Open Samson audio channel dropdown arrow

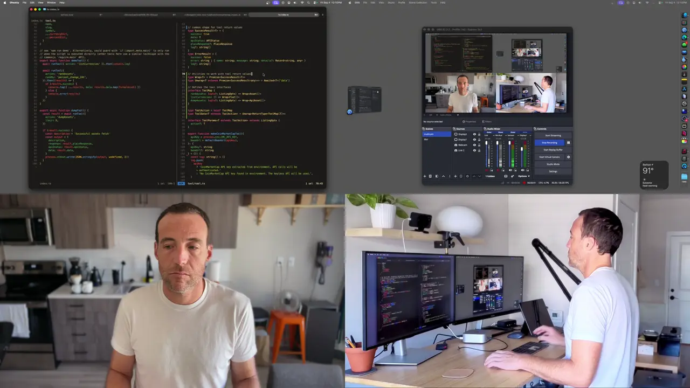tap(518, 135)
